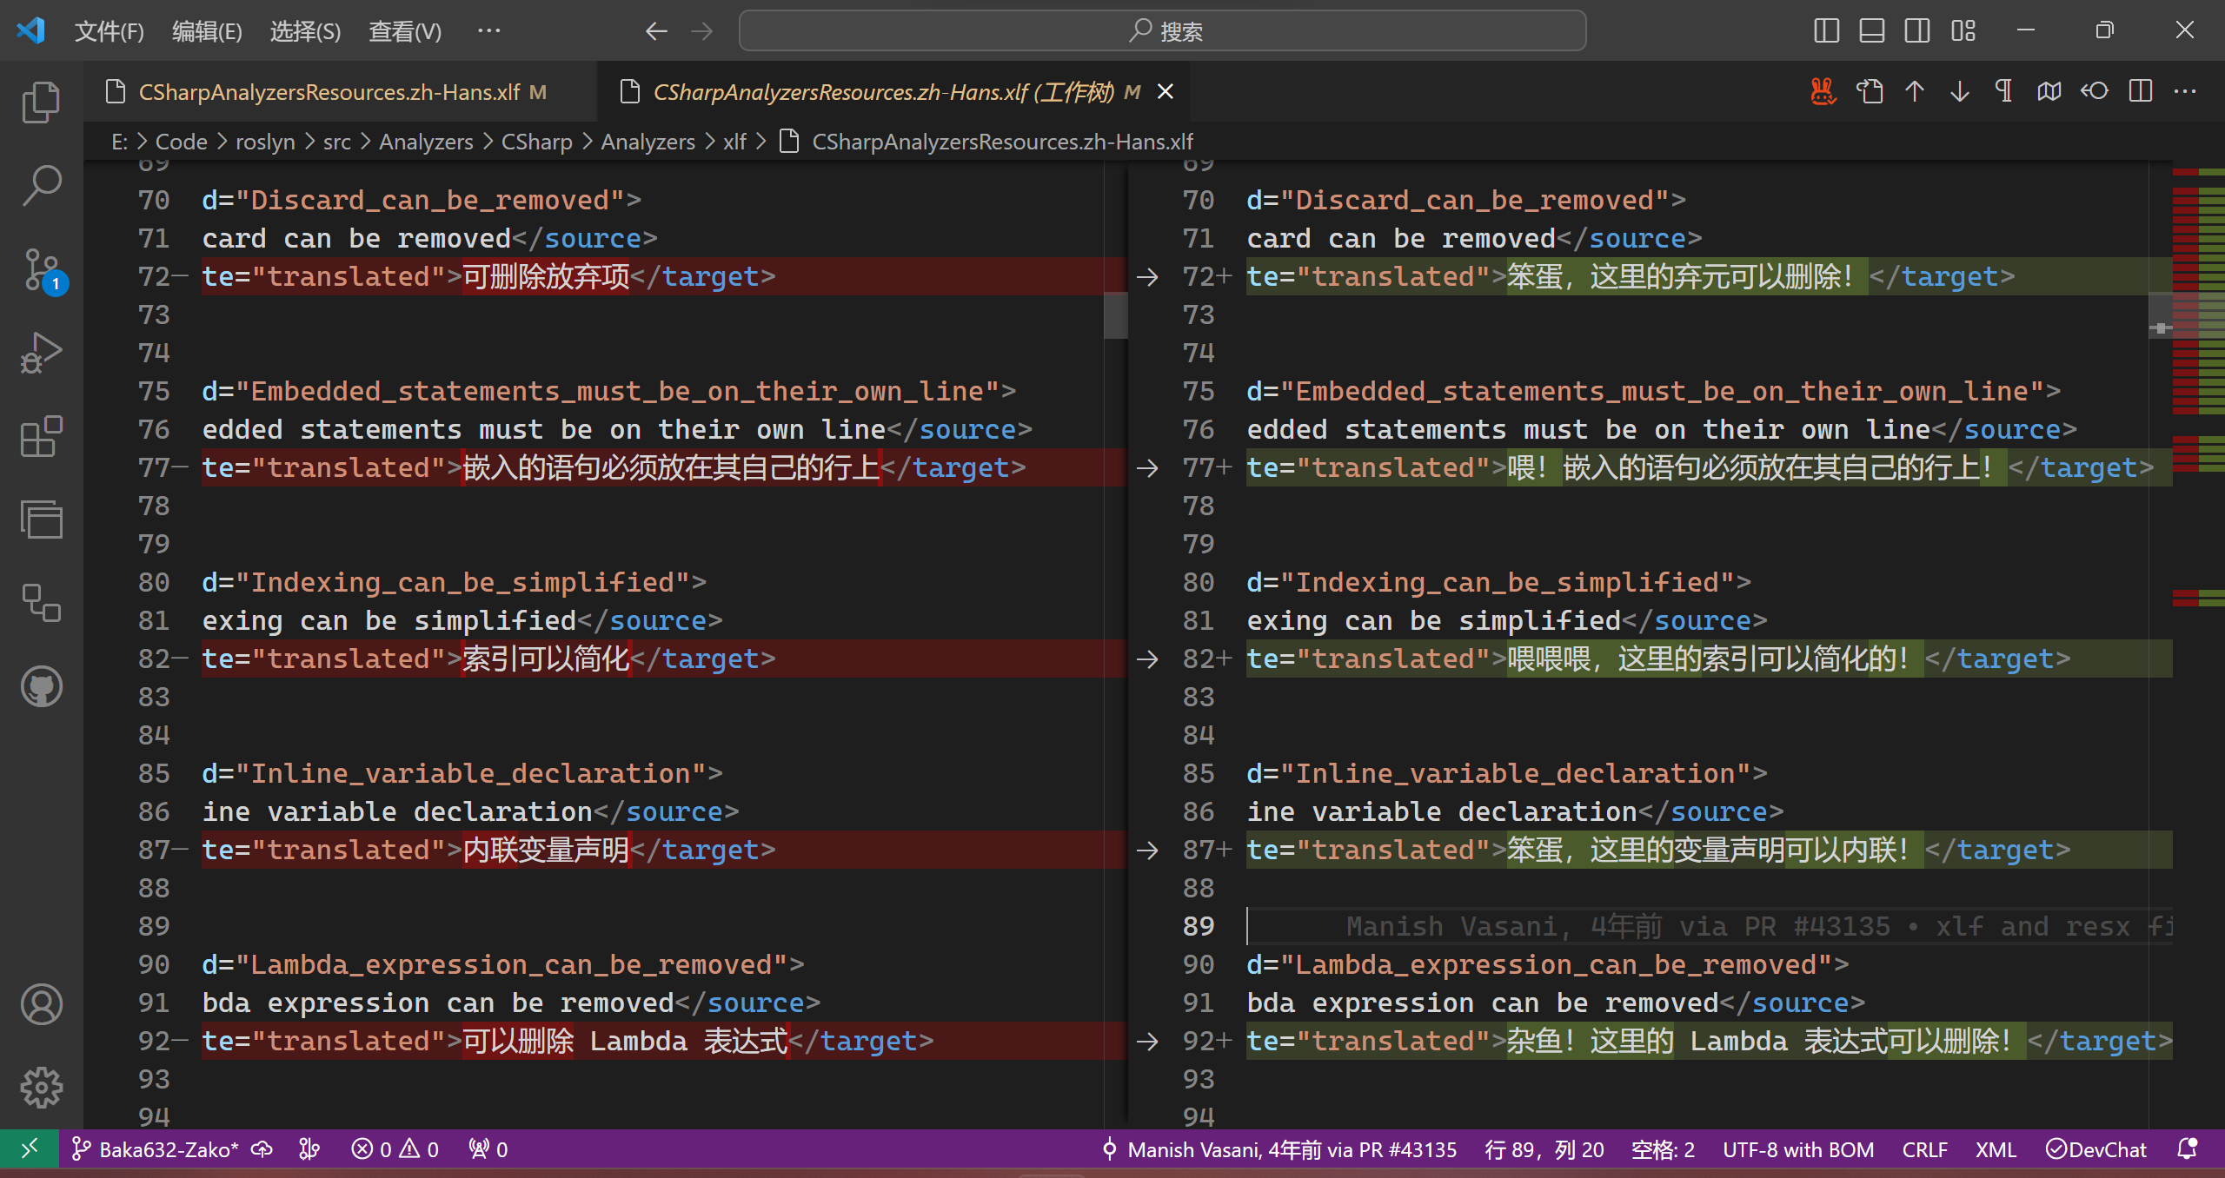2225x1178 pixels.
Task: Open 文件(F) menu
Action: (109, 31)
